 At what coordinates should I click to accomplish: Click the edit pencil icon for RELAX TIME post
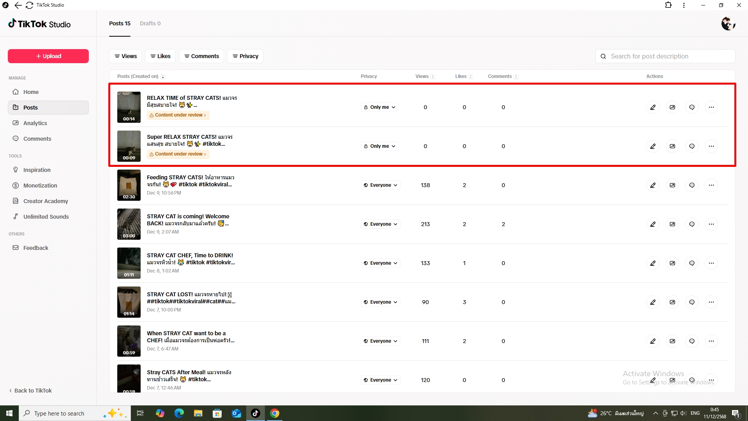[x=653, y=107]
